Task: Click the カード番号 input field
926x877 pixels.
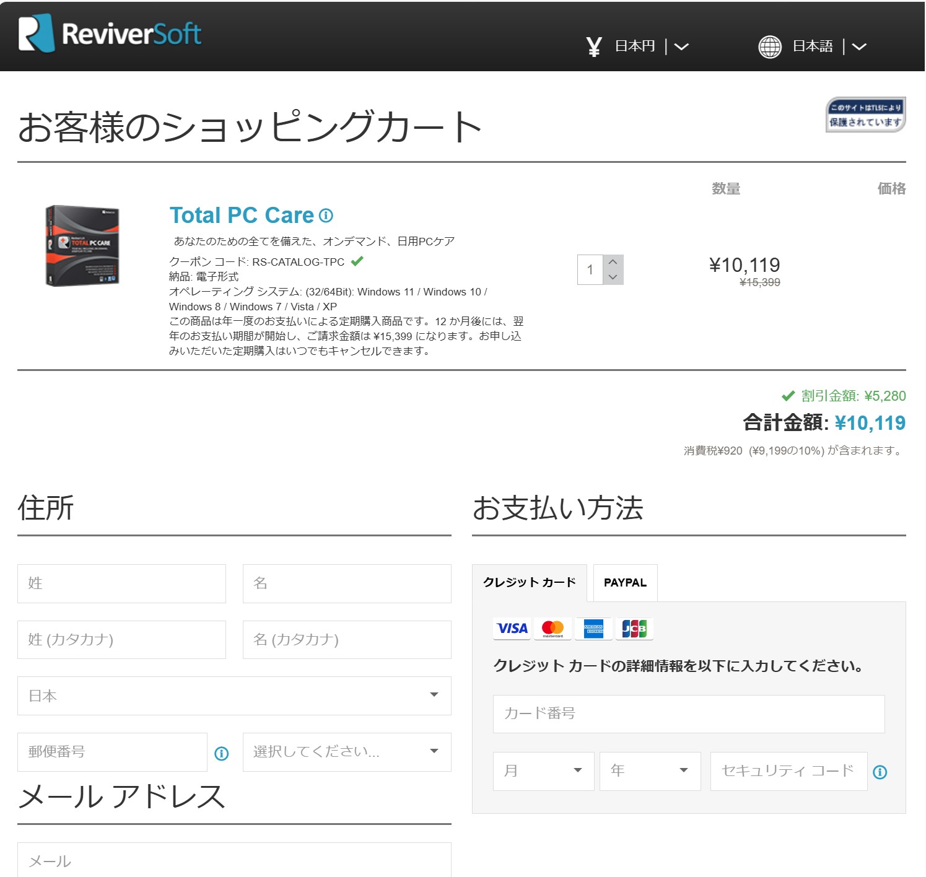Action: (688, 713)
